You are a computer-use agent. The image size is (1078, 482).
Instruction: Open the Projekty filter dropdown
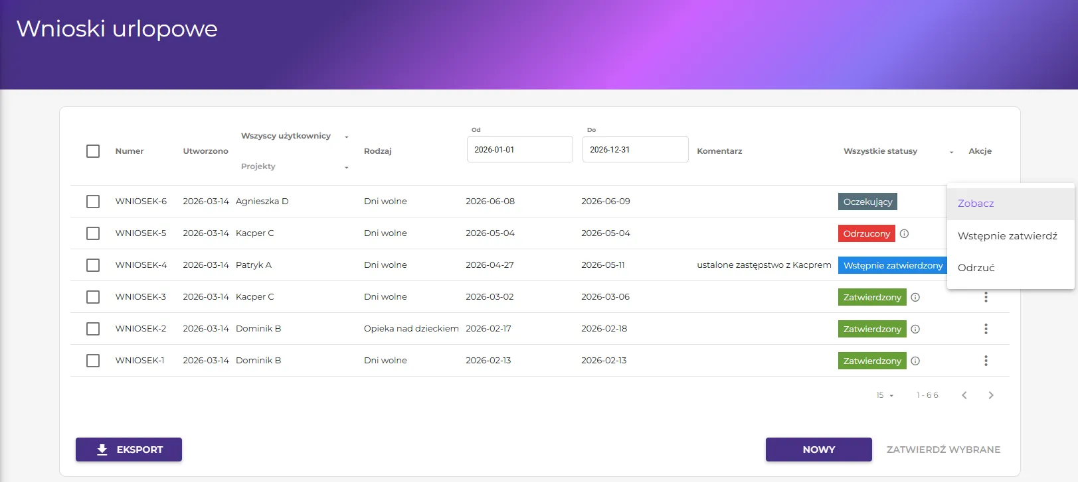pos(294,166)
